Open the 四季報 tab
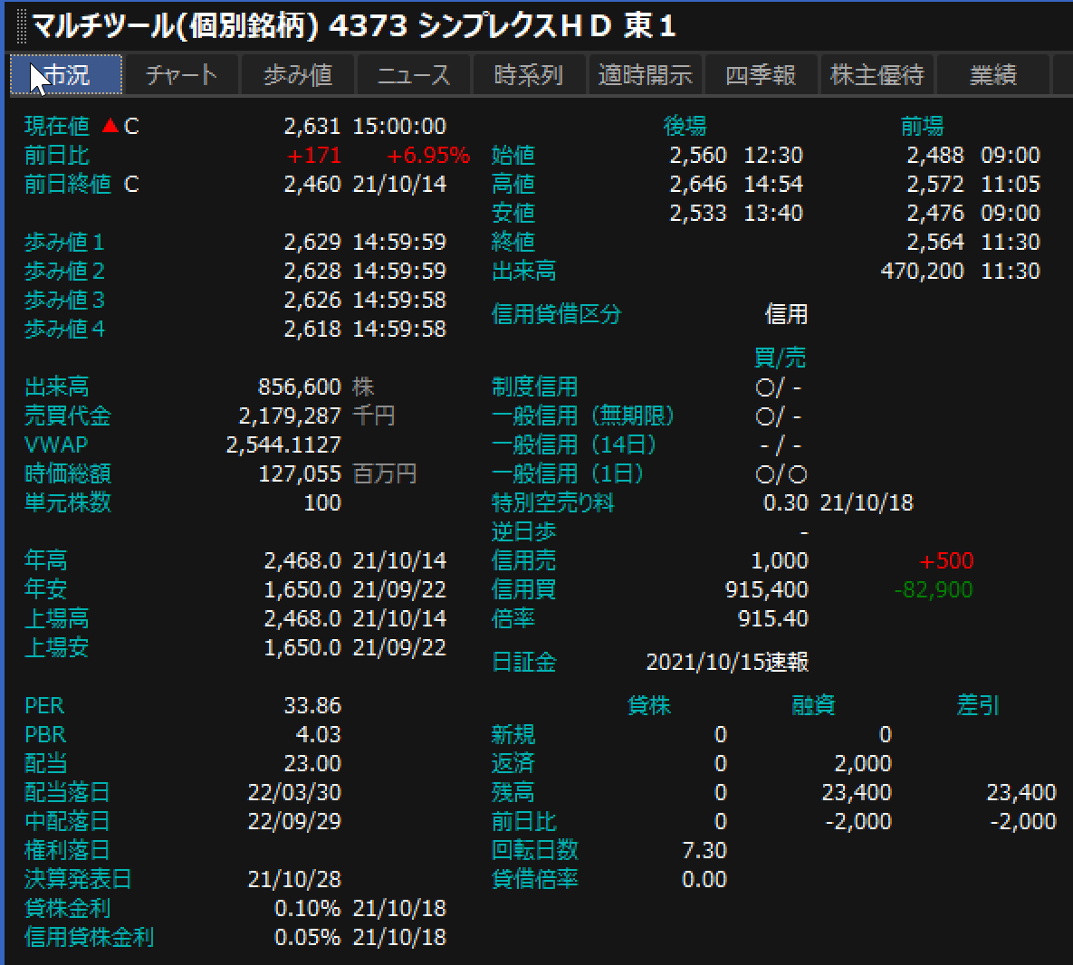The height and width of the screenshot is (965, 1073). (761, 75)
